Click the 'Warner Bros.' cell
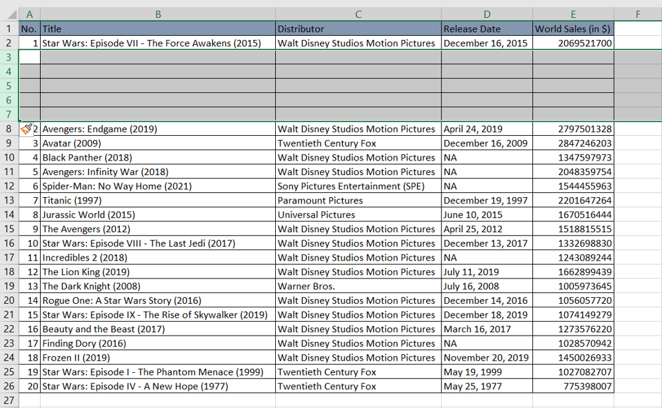This screenshot has width=662, height=408. 359,286
